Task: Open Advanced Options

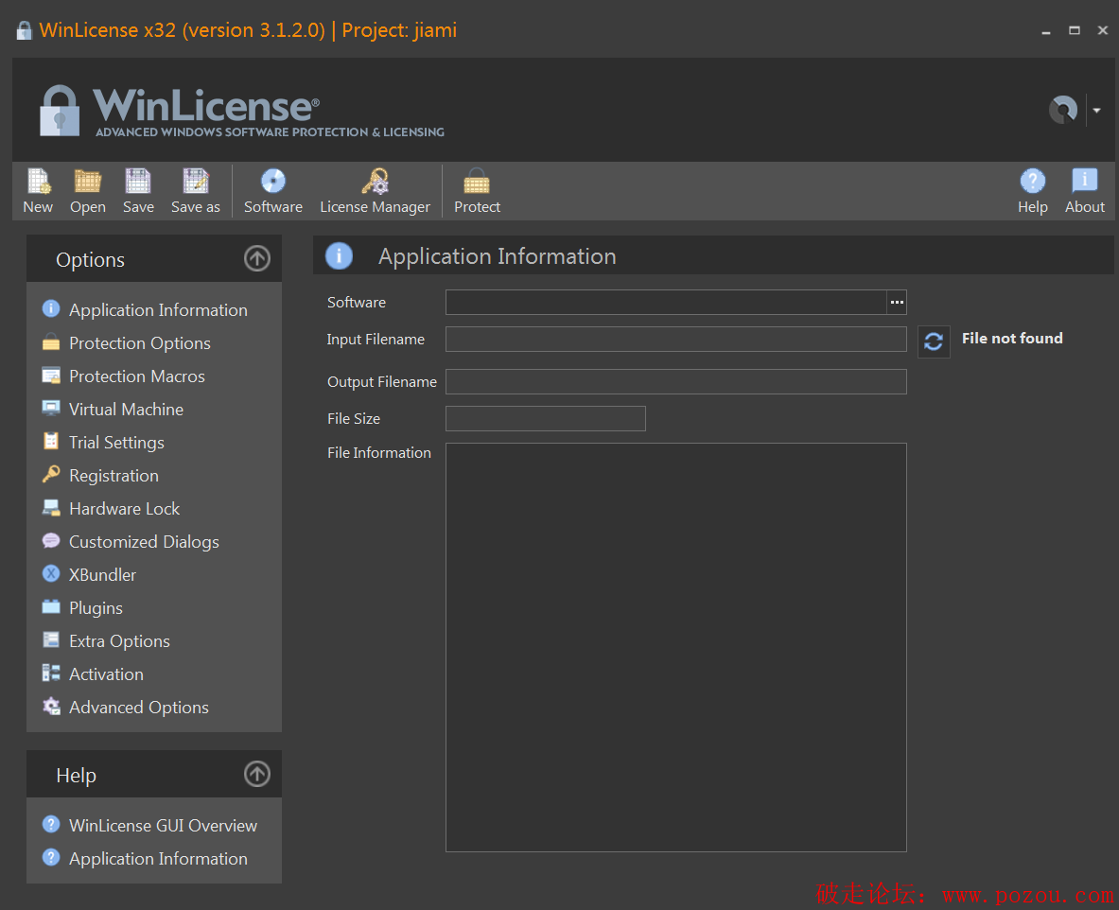Action: coord(138,708)
